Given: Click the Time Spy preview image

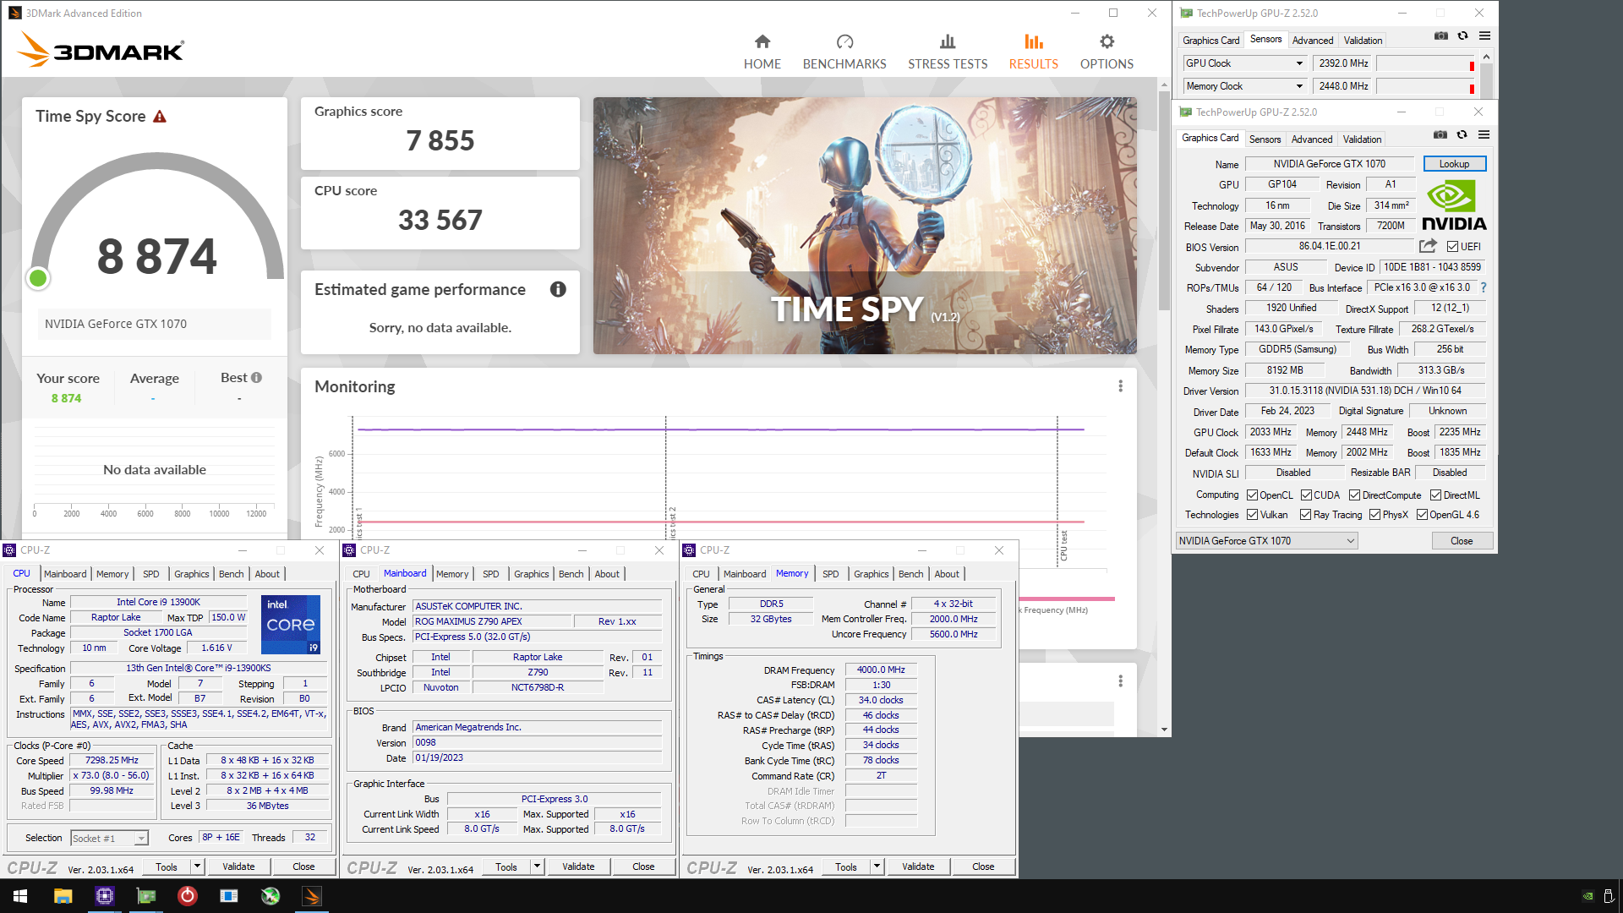Looking at the screenshot, I should tap(865, 226).
